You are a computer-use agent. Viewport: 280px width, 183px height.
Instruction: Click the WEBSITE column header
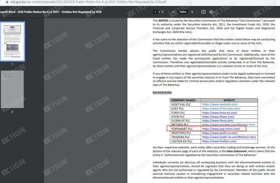pos(229,100)
